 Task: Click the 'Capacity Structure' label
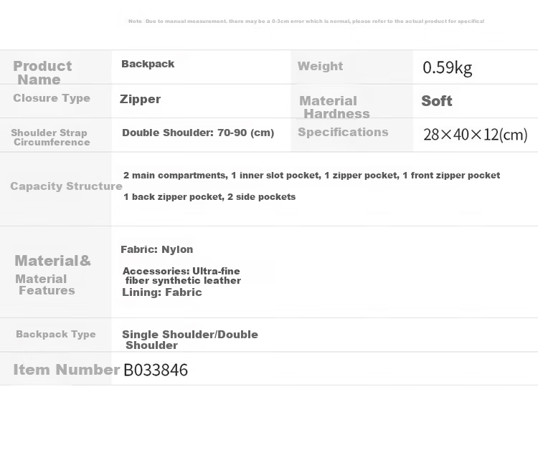tap(66, 186)
